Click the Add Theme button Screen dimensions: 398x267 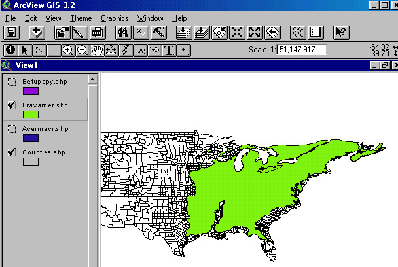[x=37, y=33]
